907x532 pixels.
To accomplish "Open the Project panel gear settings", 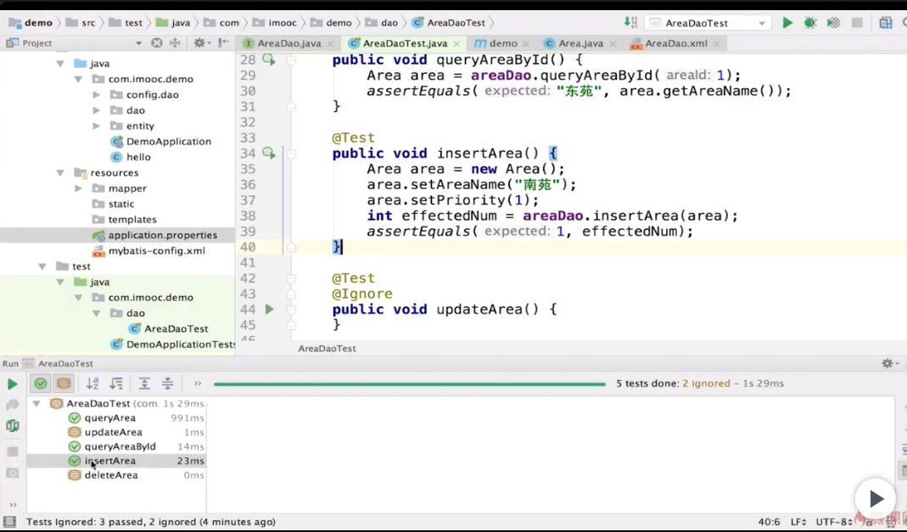I will click(x=199, y=42).
